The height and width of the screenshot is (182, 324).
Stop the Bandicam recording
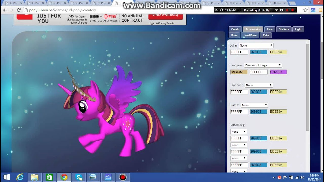[293, 10]
